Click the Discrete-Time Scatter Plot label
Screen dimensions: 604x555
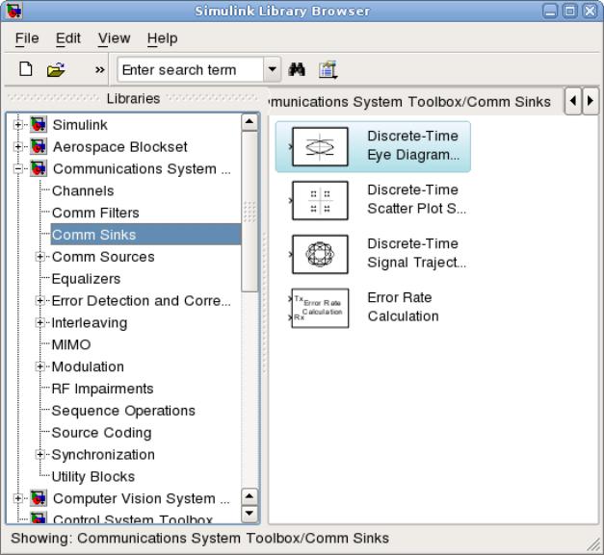tap(416, 199)
